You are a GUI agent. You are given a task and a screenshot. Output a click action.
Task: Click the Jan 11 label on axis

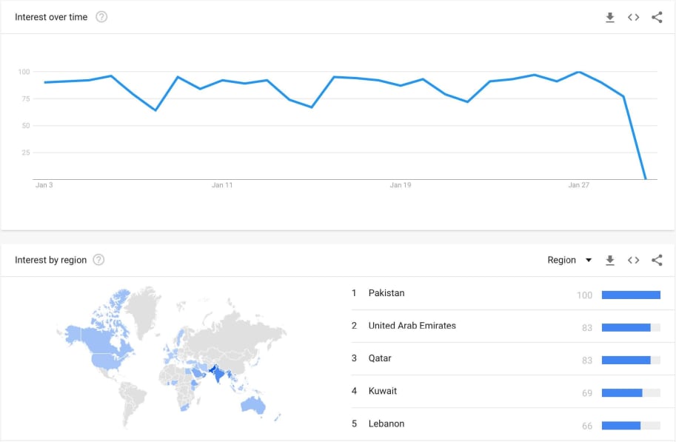click(222, 185)
